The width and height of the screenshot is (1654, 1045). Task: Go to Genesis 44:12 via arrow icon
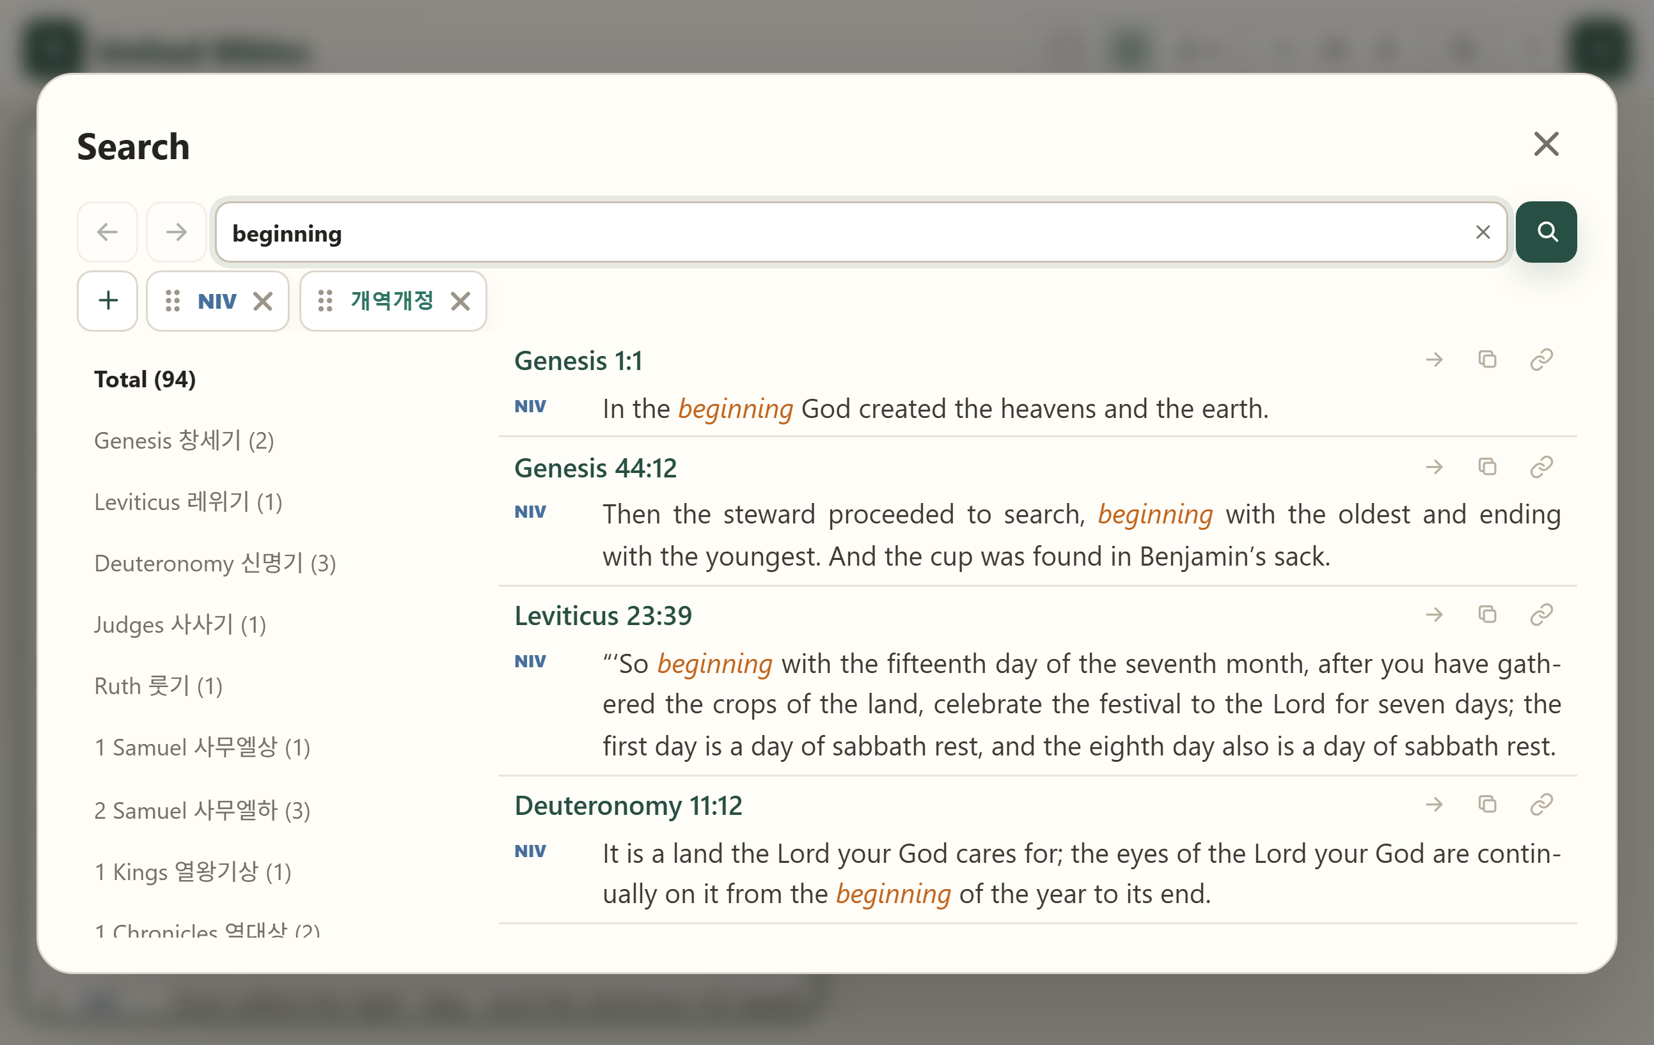click(1434, 468)
